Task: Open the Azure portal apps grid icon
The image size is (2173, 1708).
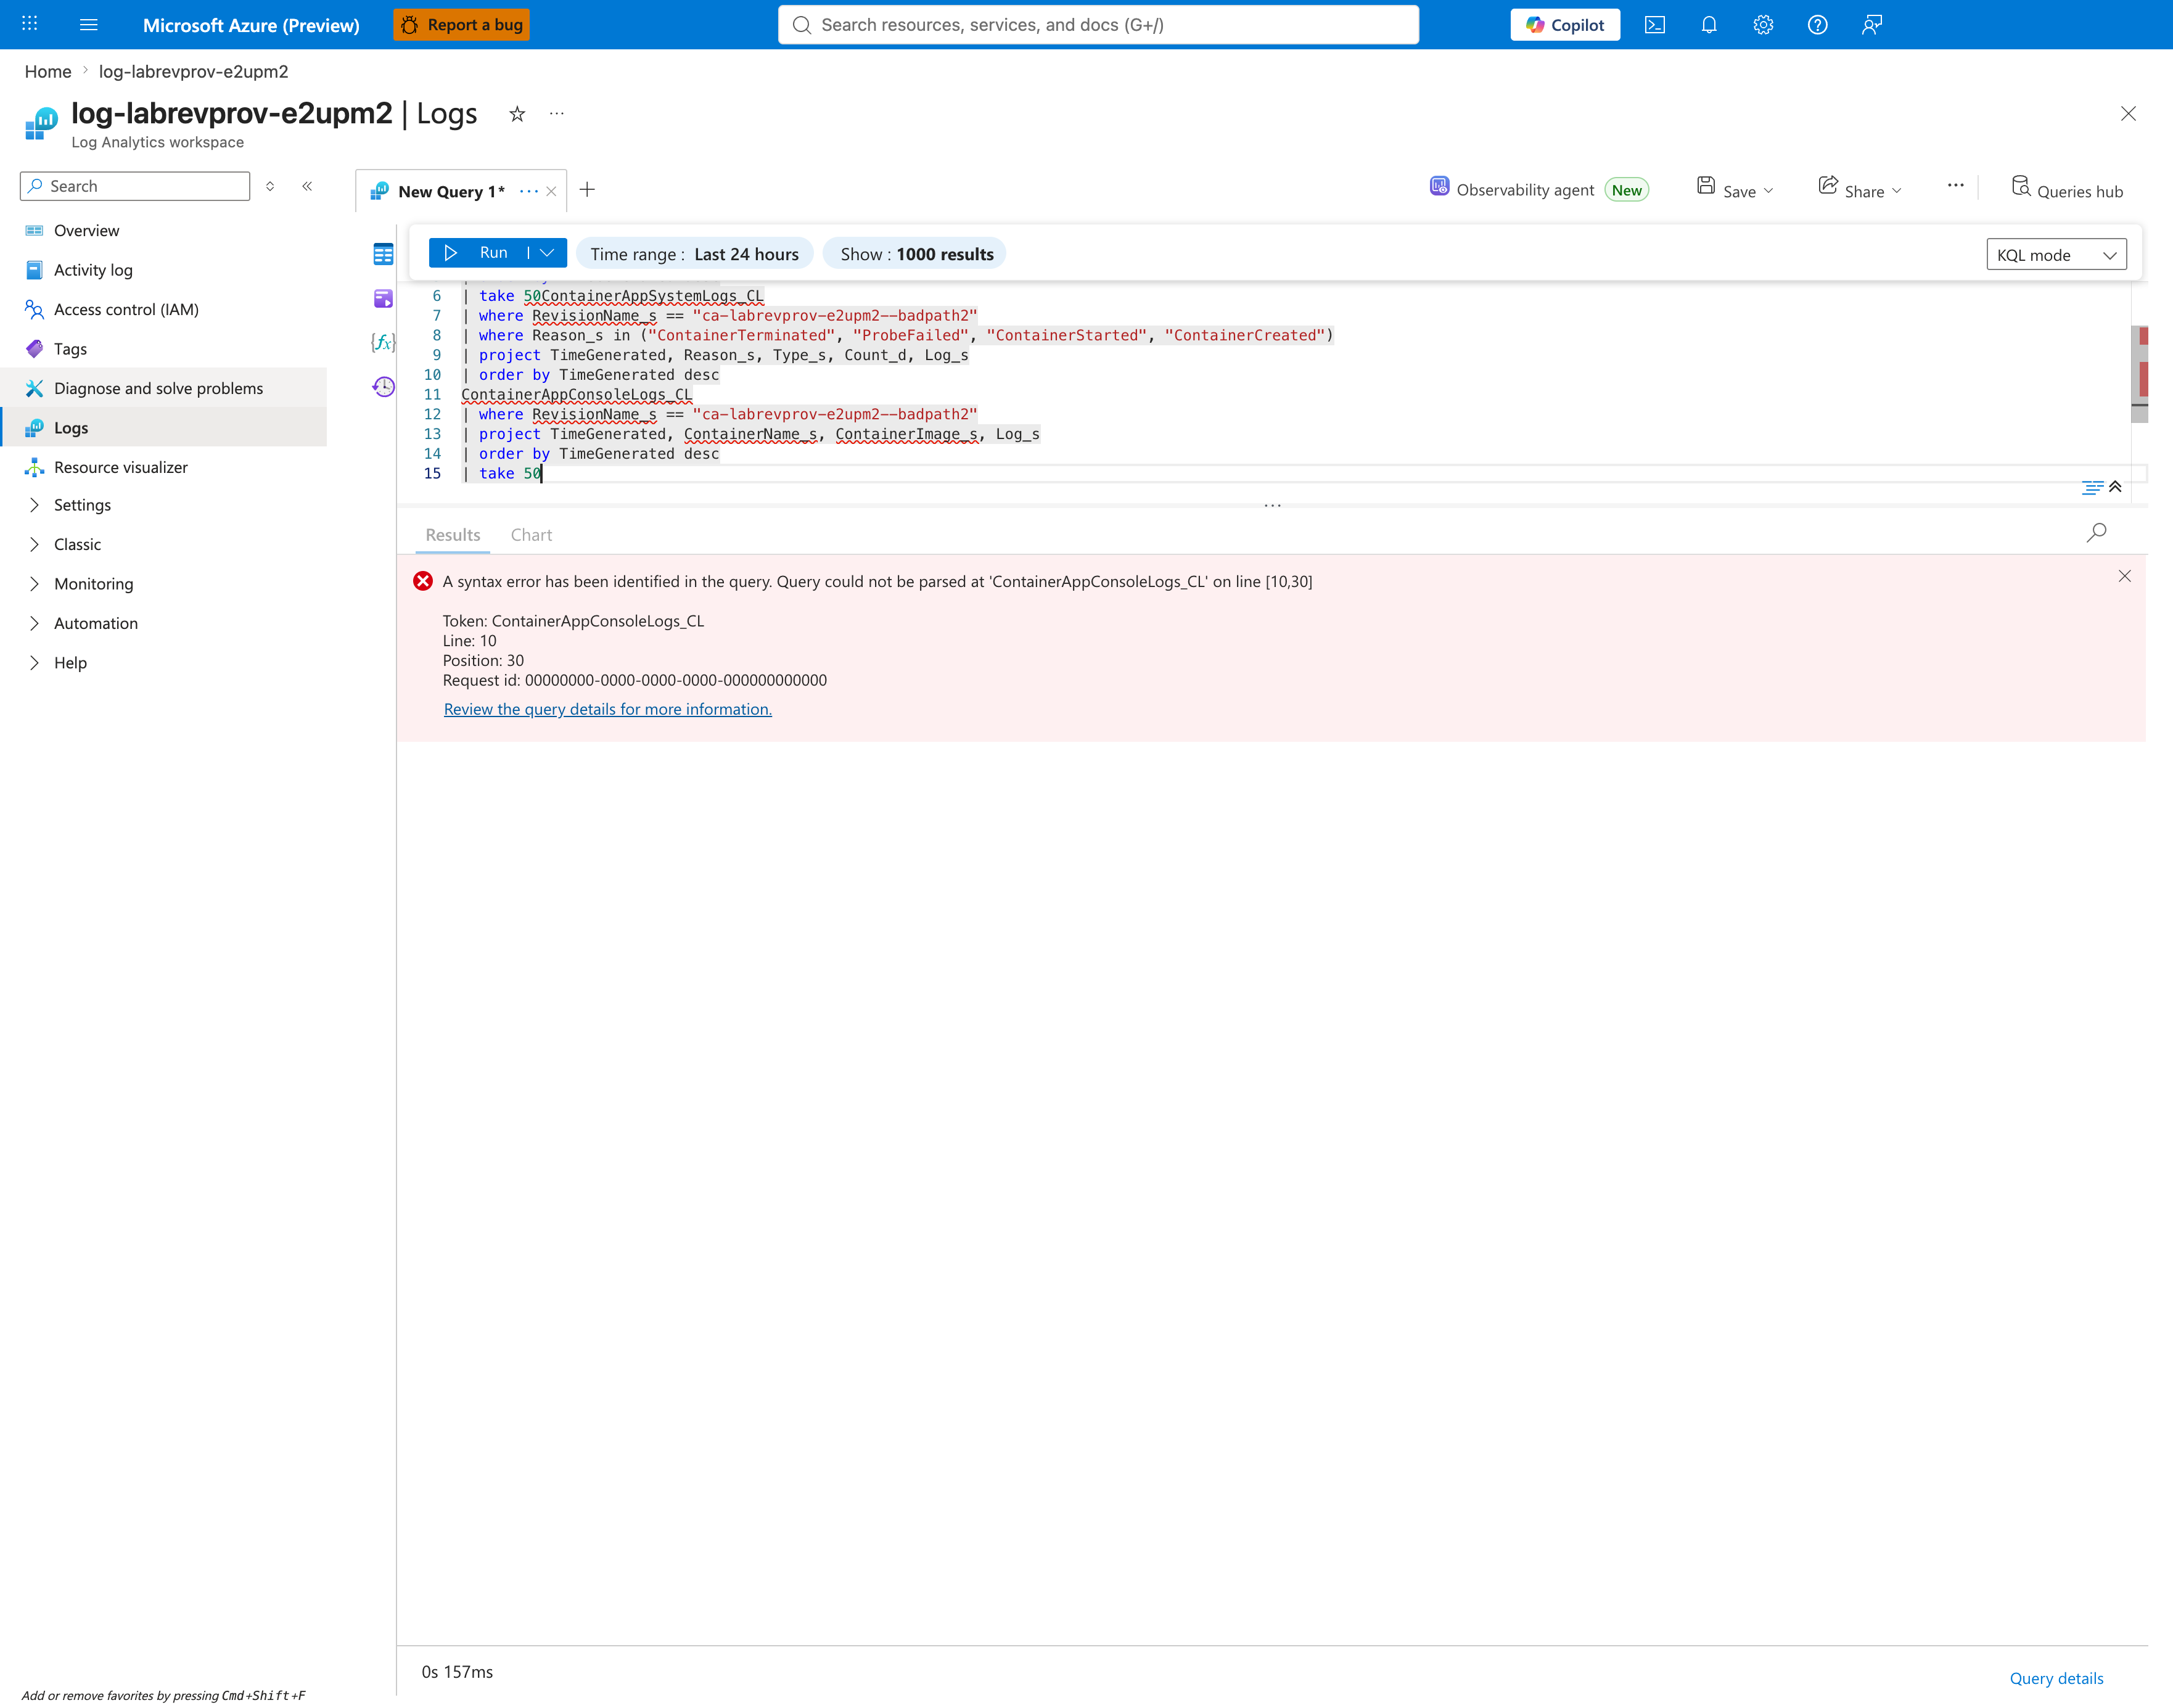Action: 30,24
